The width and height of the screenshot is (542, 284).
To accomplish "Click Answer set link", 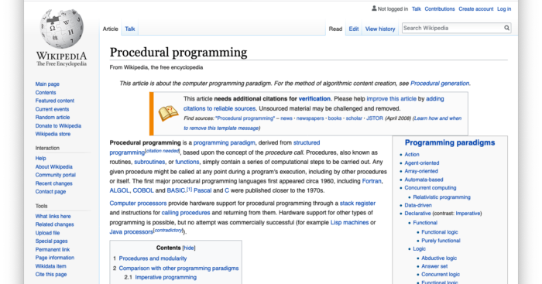I will pyautogui.click(x=434, y=266).
